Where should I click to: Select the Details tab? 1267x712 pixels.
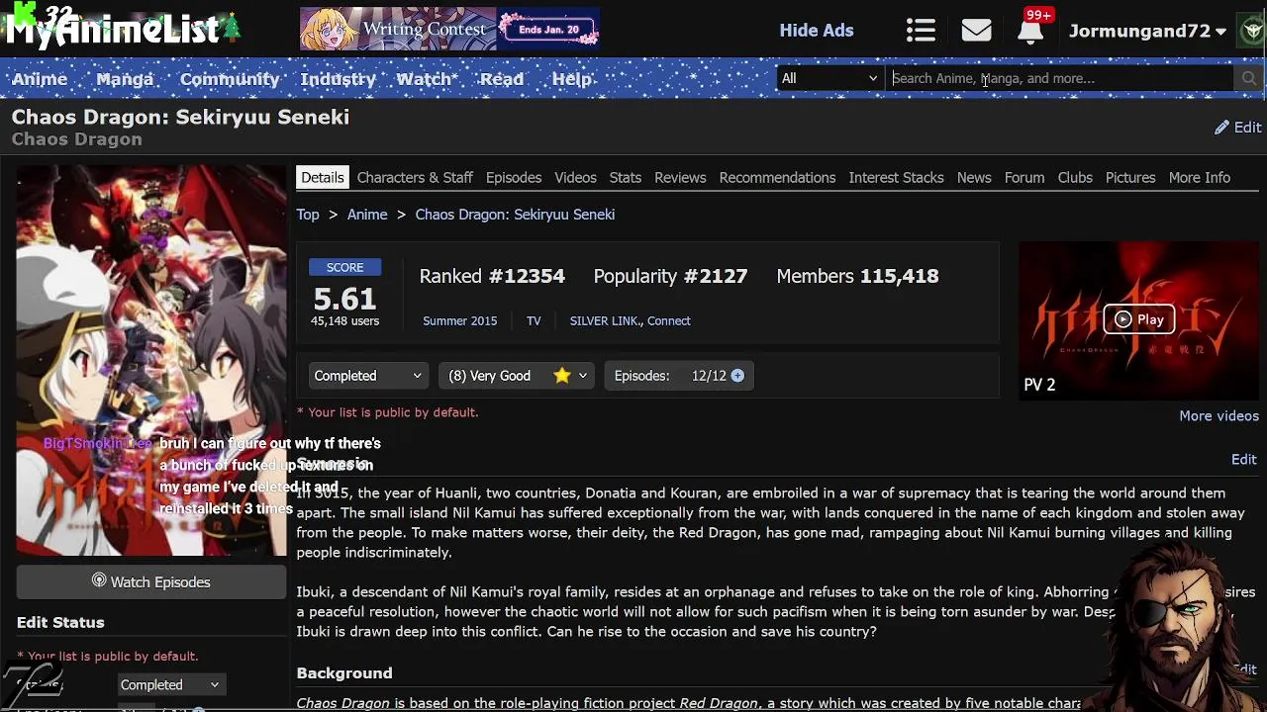[323, 178]
